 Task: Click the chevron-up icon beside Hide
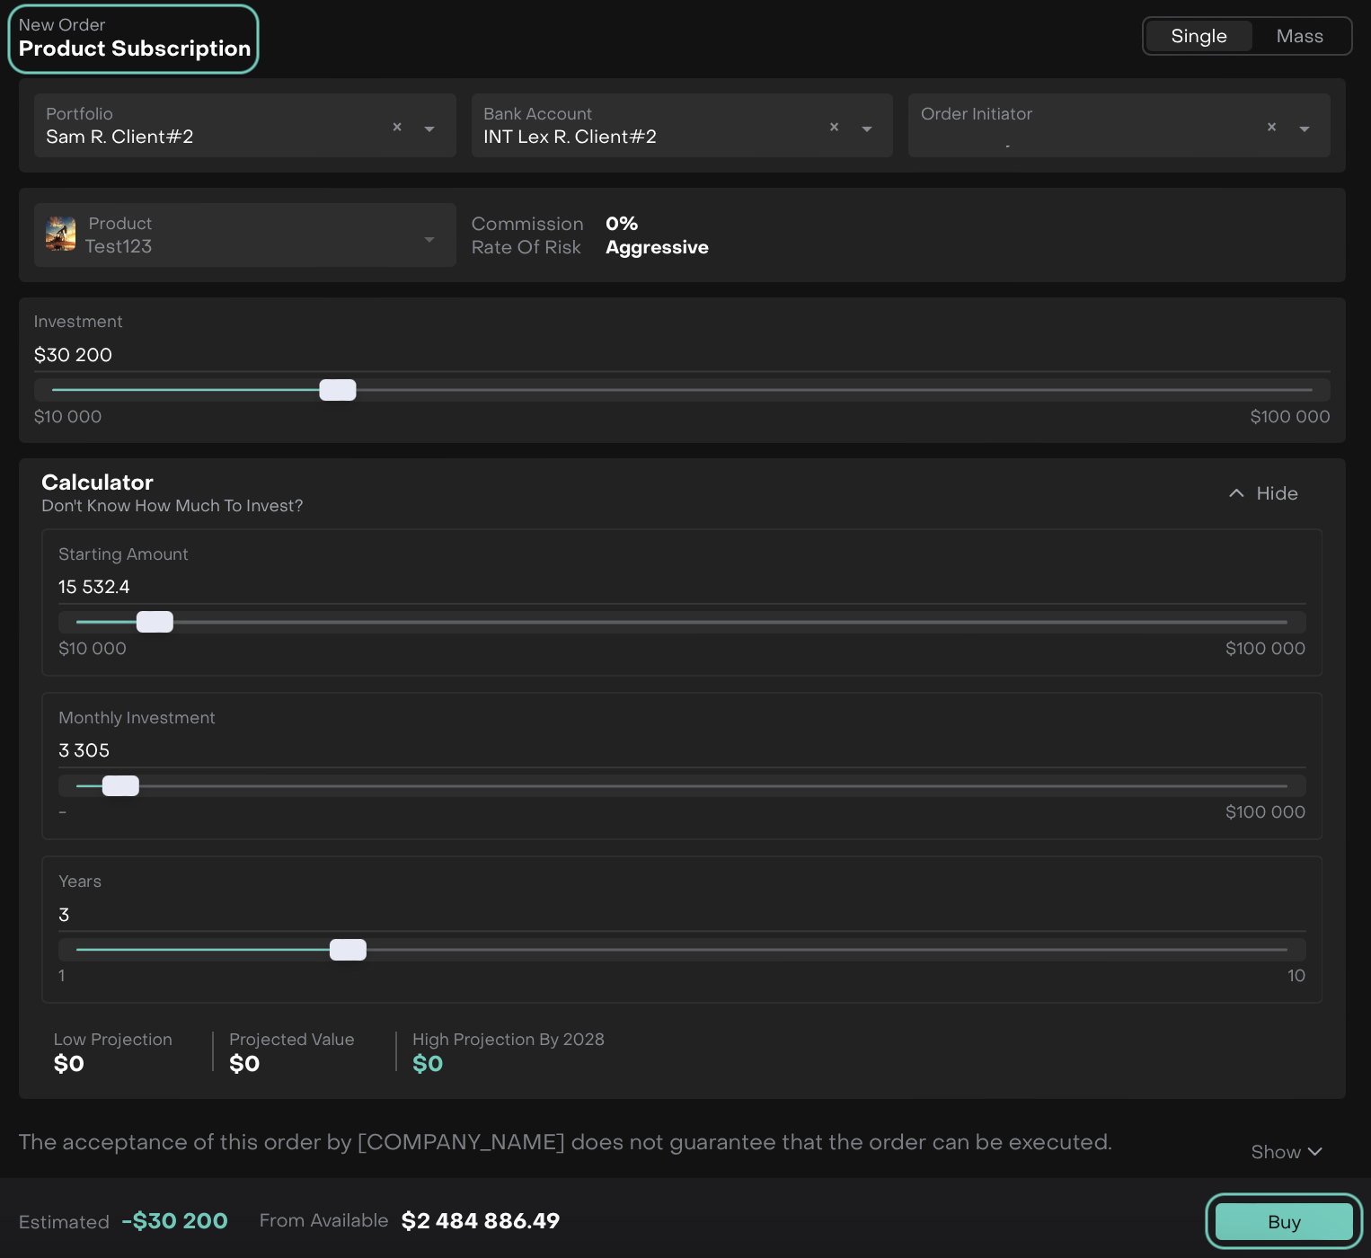pos(1236,493)
